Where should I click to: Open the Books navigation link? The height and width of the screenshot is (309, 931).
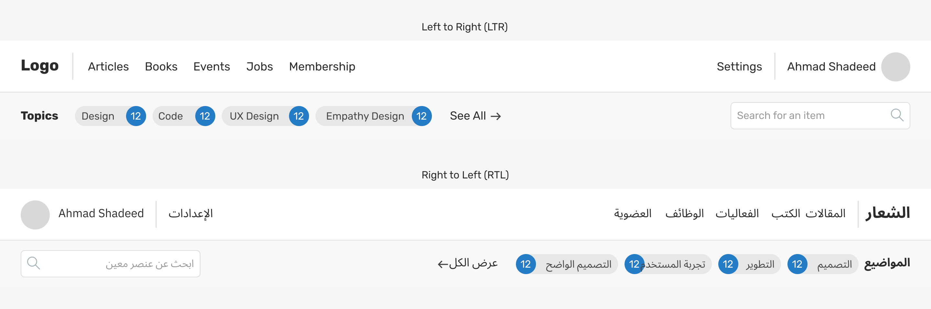pyautogui.click(x=161, y=67)
